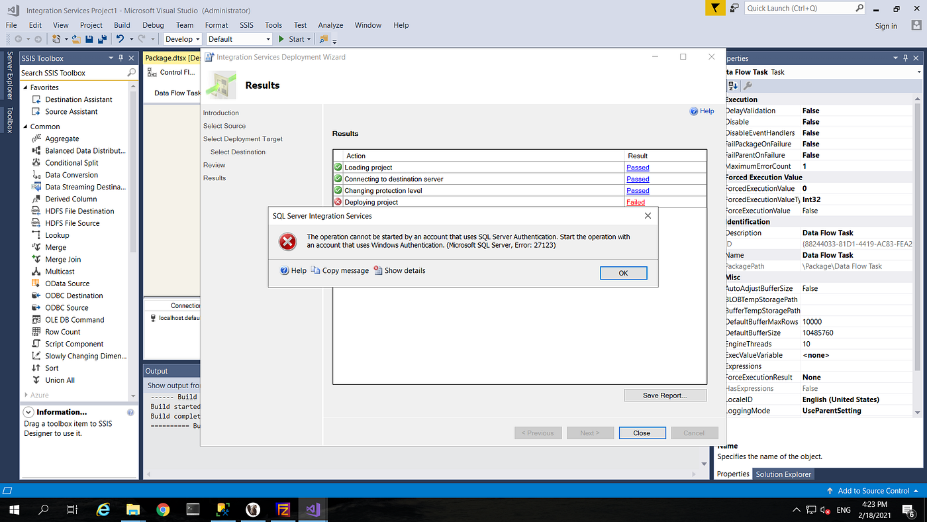Viewport: 927px width, 522px height.
Task: Open the Undo history dropdown arrow
Action: (x=130, y=39)
